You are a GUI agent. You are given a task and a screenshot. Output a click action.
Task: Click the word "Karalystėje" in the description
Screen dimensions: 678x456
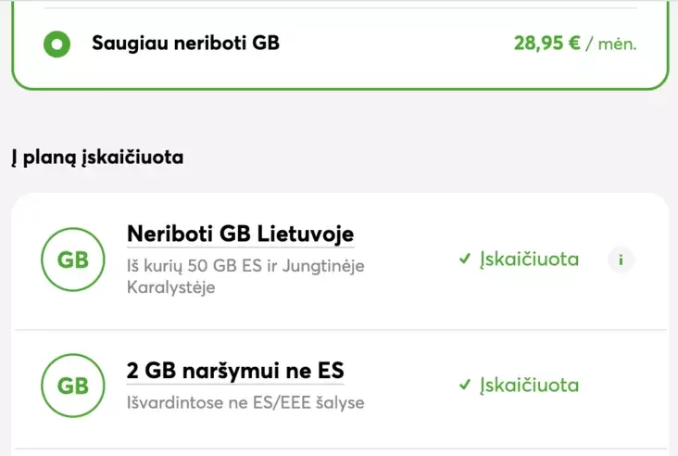coord(170,287)
